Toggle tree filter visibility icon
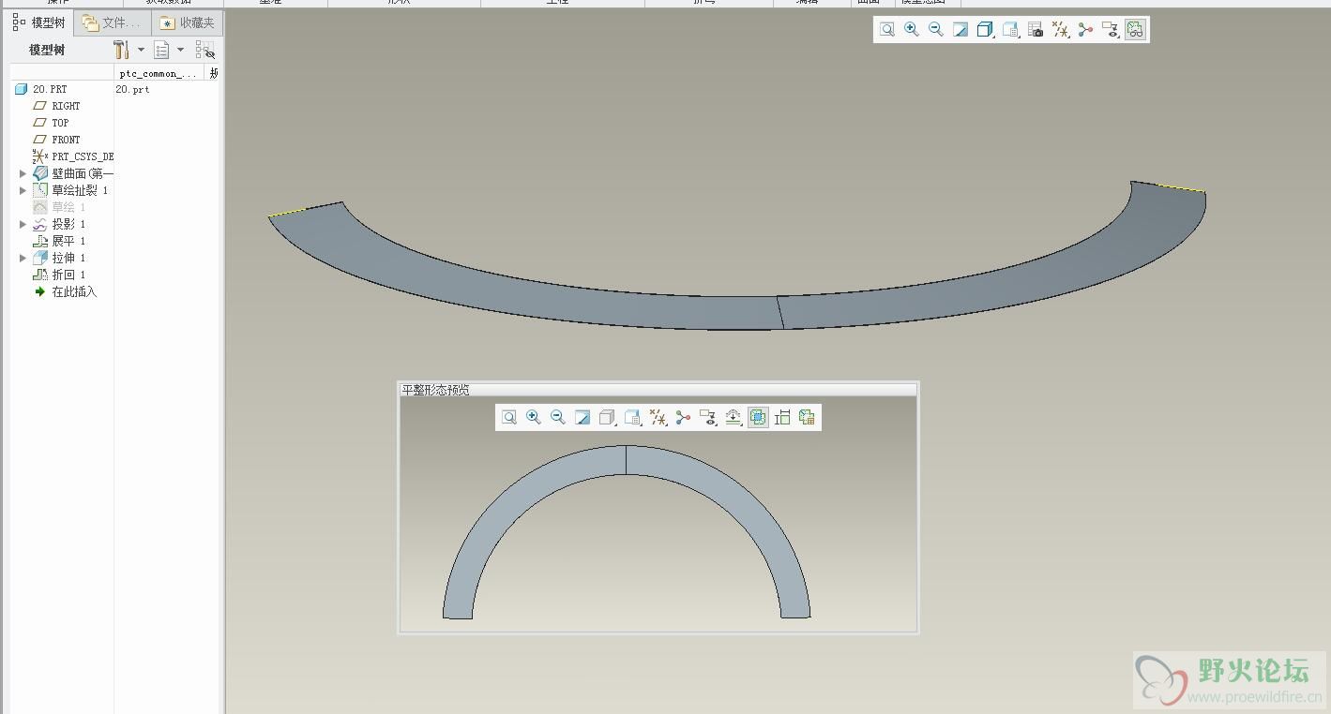The image size is (1331, 714). tap(204, 50)
